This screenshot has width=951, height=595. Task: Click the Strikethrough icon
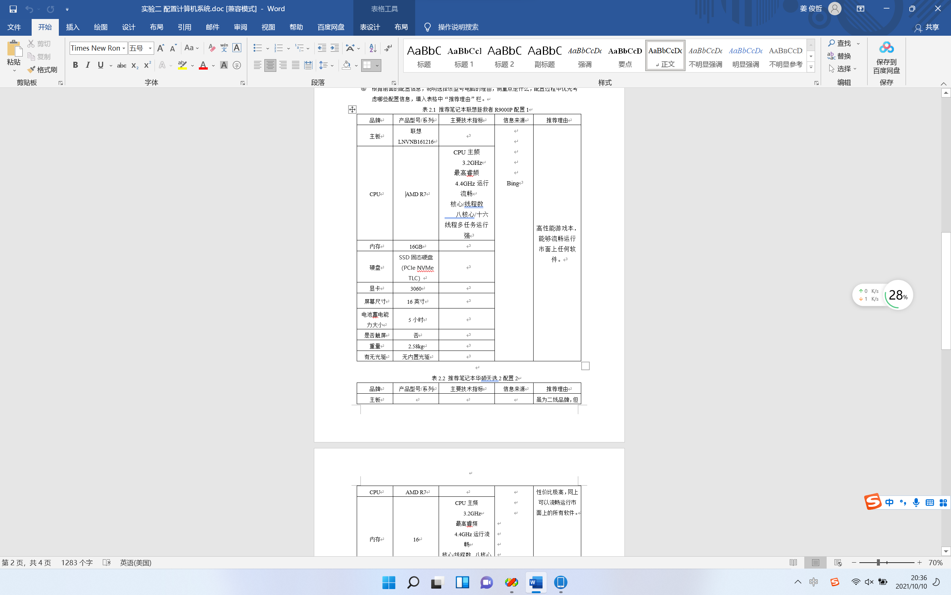(121, 65)
